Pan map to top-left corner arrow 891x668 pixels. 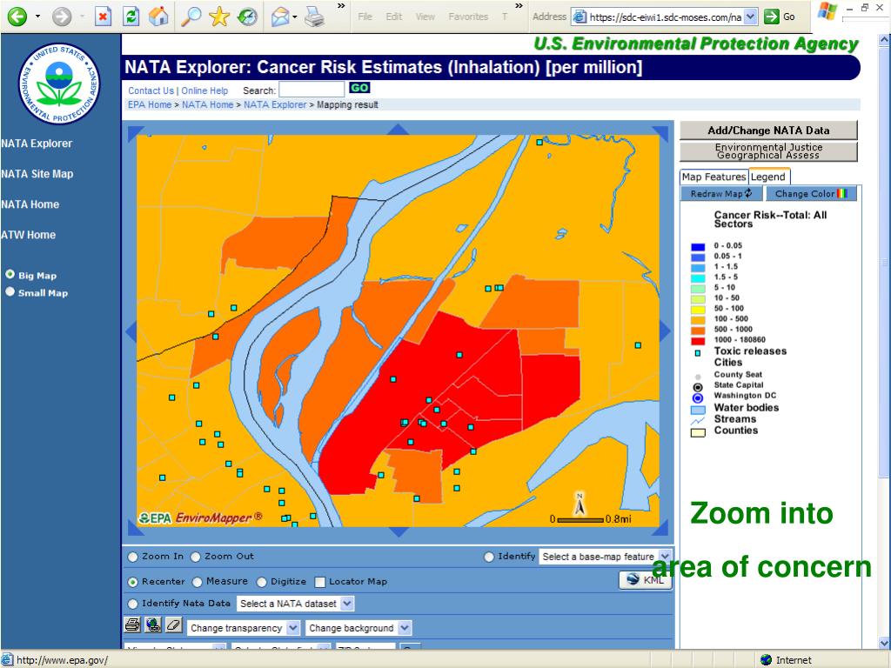point(135,133)
